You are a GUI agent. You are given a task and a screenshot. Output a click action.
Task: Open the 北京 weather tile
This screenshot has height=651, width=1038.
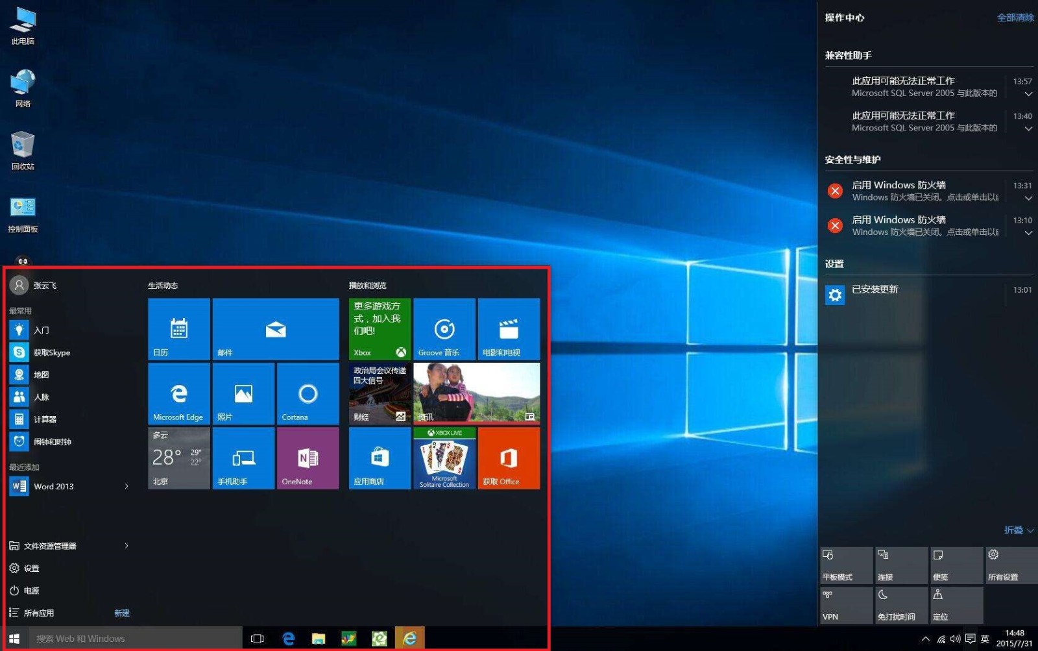click(179, 458)
